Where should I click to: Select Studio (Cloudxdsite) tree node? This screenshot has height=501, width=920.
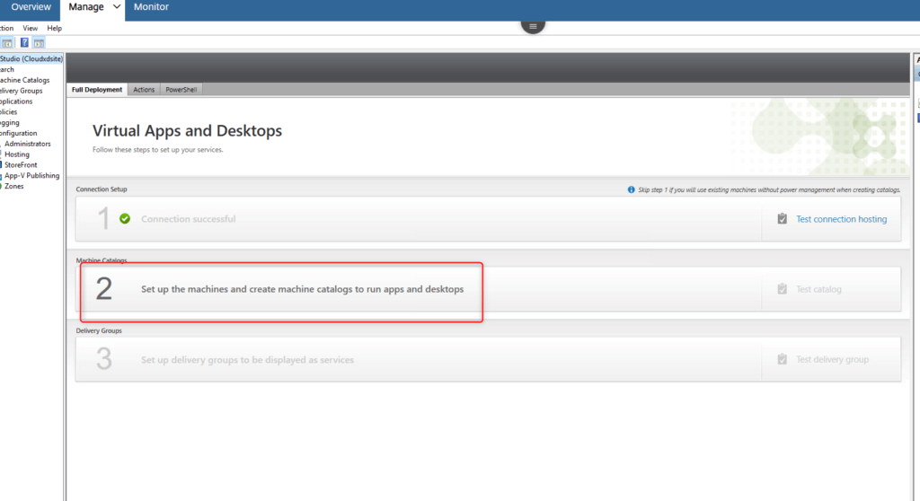point(31,58)
